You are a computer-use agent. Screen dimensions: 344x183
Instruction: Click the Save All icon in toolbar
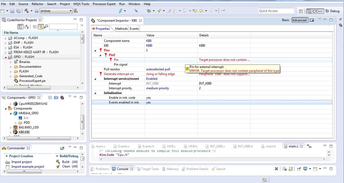coord(19,11)
